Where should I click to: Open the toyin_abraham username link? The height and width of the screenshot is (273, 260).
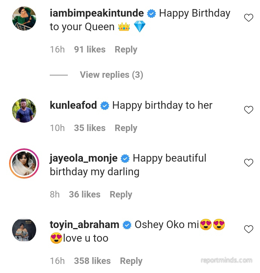coord(84,225)
